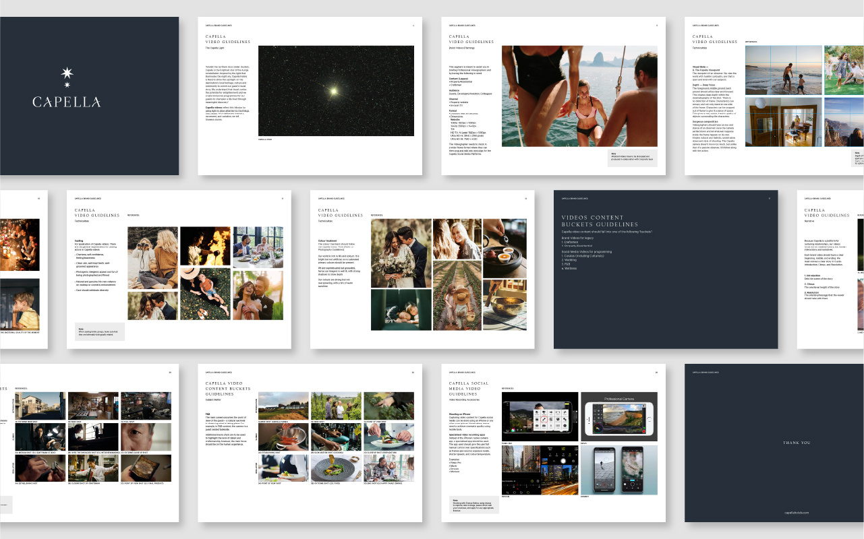Screen dimensions: 864x539
Task: Click the sailboat swimmers photo
Action: tap(579, 96)
